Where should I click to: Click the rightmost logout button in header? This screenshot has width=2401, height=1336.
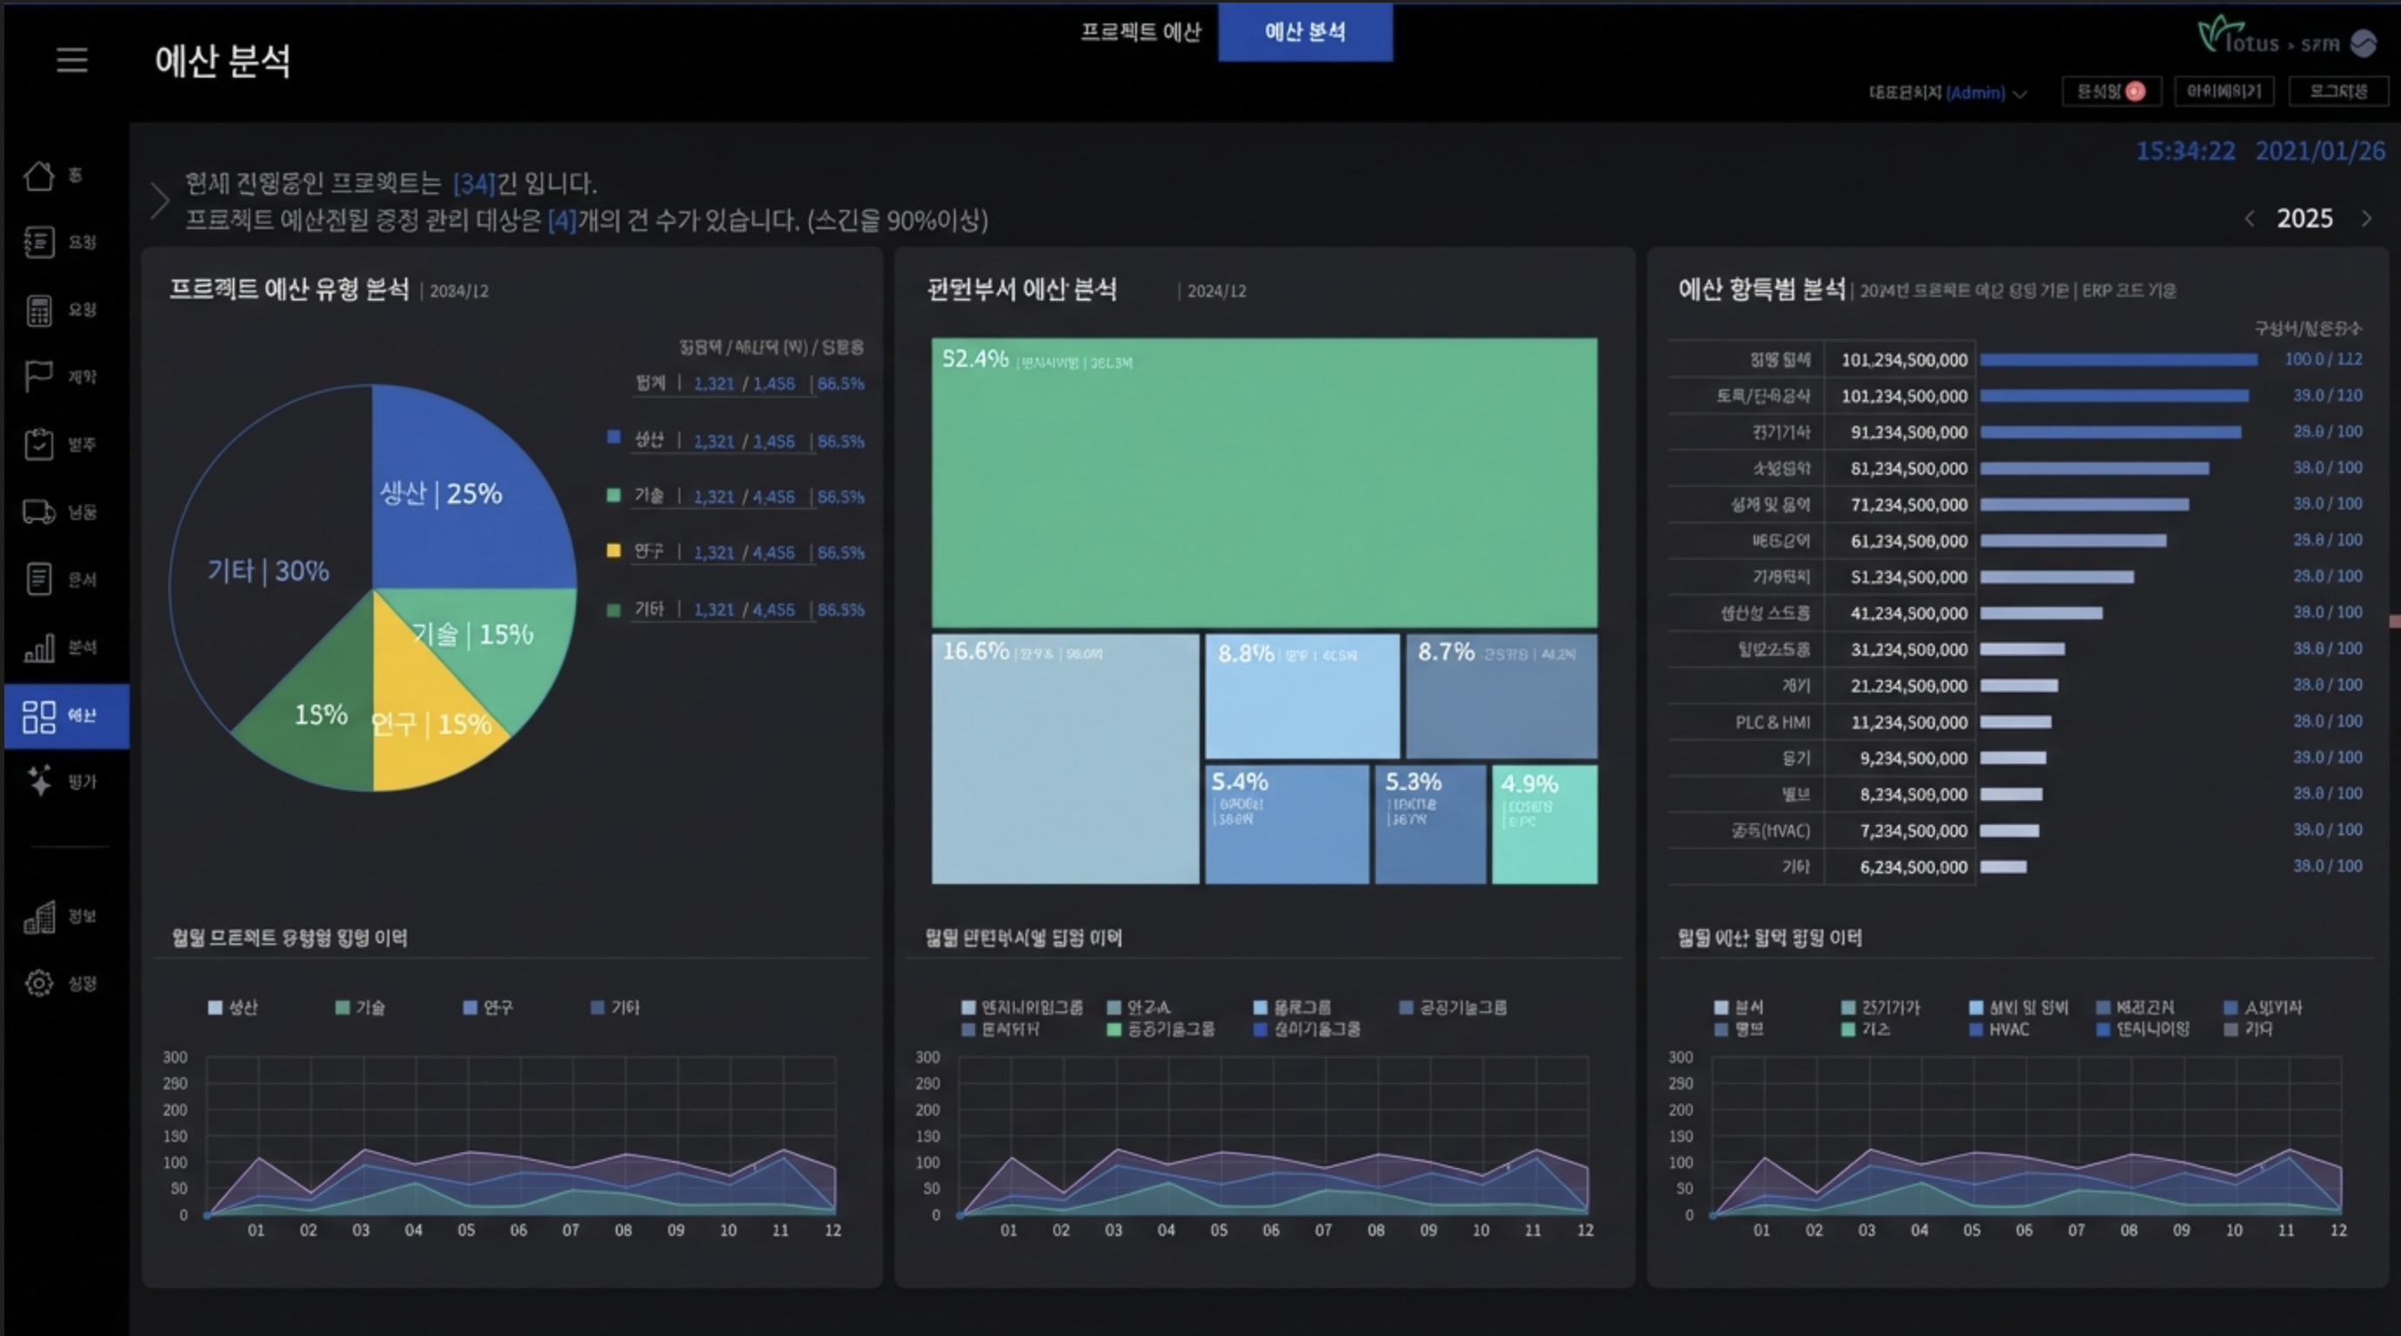tap(2338, 91)
